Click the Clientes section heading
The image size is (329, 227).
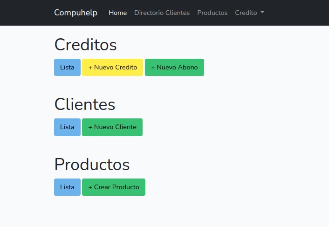[84, 104]
